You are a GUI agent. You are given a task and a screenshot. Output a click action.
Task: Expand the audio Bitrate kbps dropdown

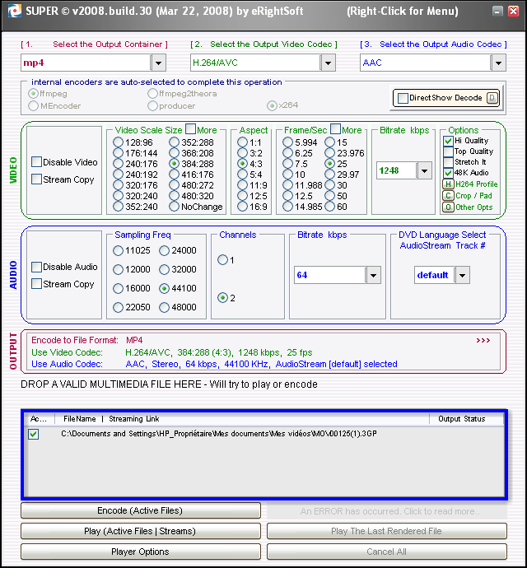pyautogui.click(x=373, y=275)
